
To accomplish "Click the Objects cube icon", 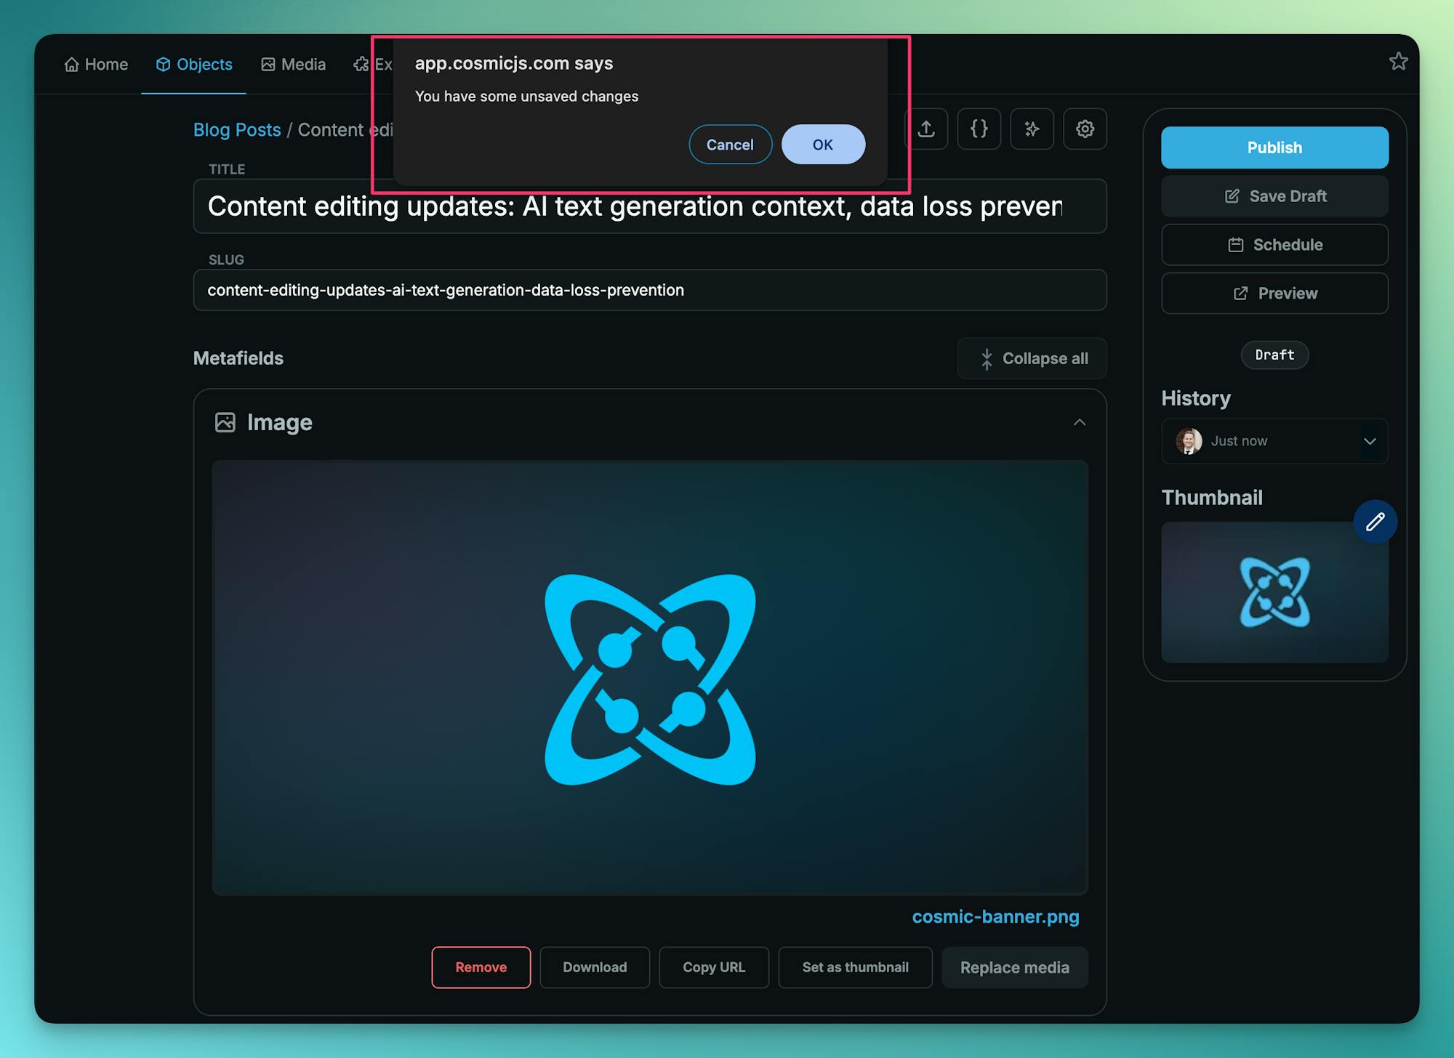I will point(163,65).
